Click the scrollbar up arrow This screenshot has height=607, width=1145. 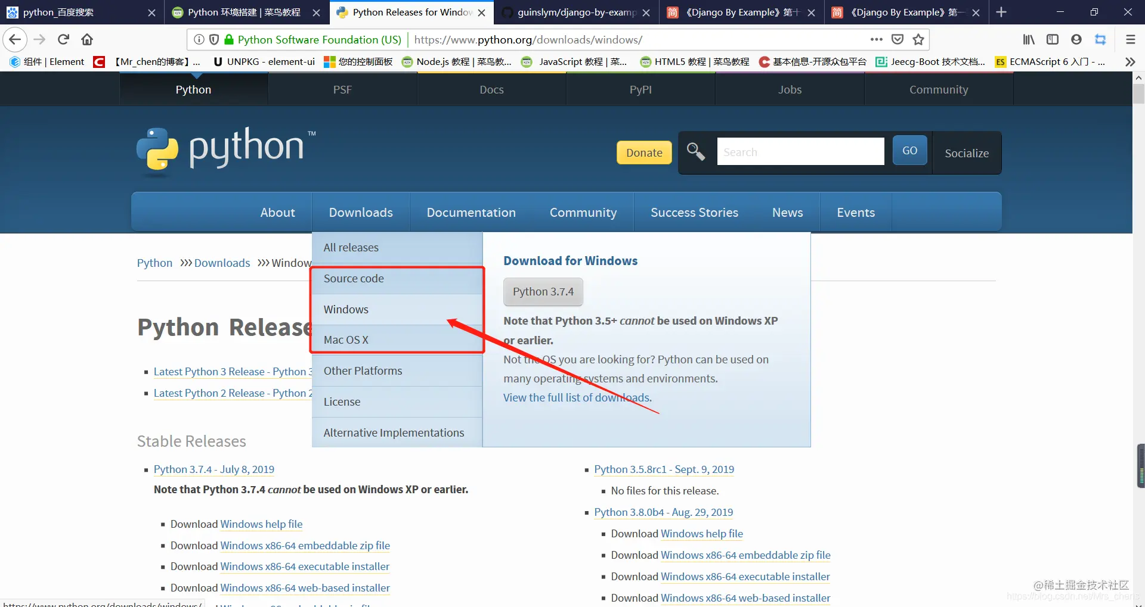1138,78
